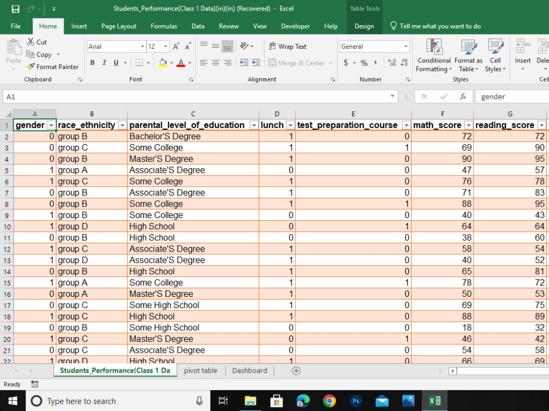Switch to the pivot table sheet
The image size is (549, 411).
(x=200, y=370)
